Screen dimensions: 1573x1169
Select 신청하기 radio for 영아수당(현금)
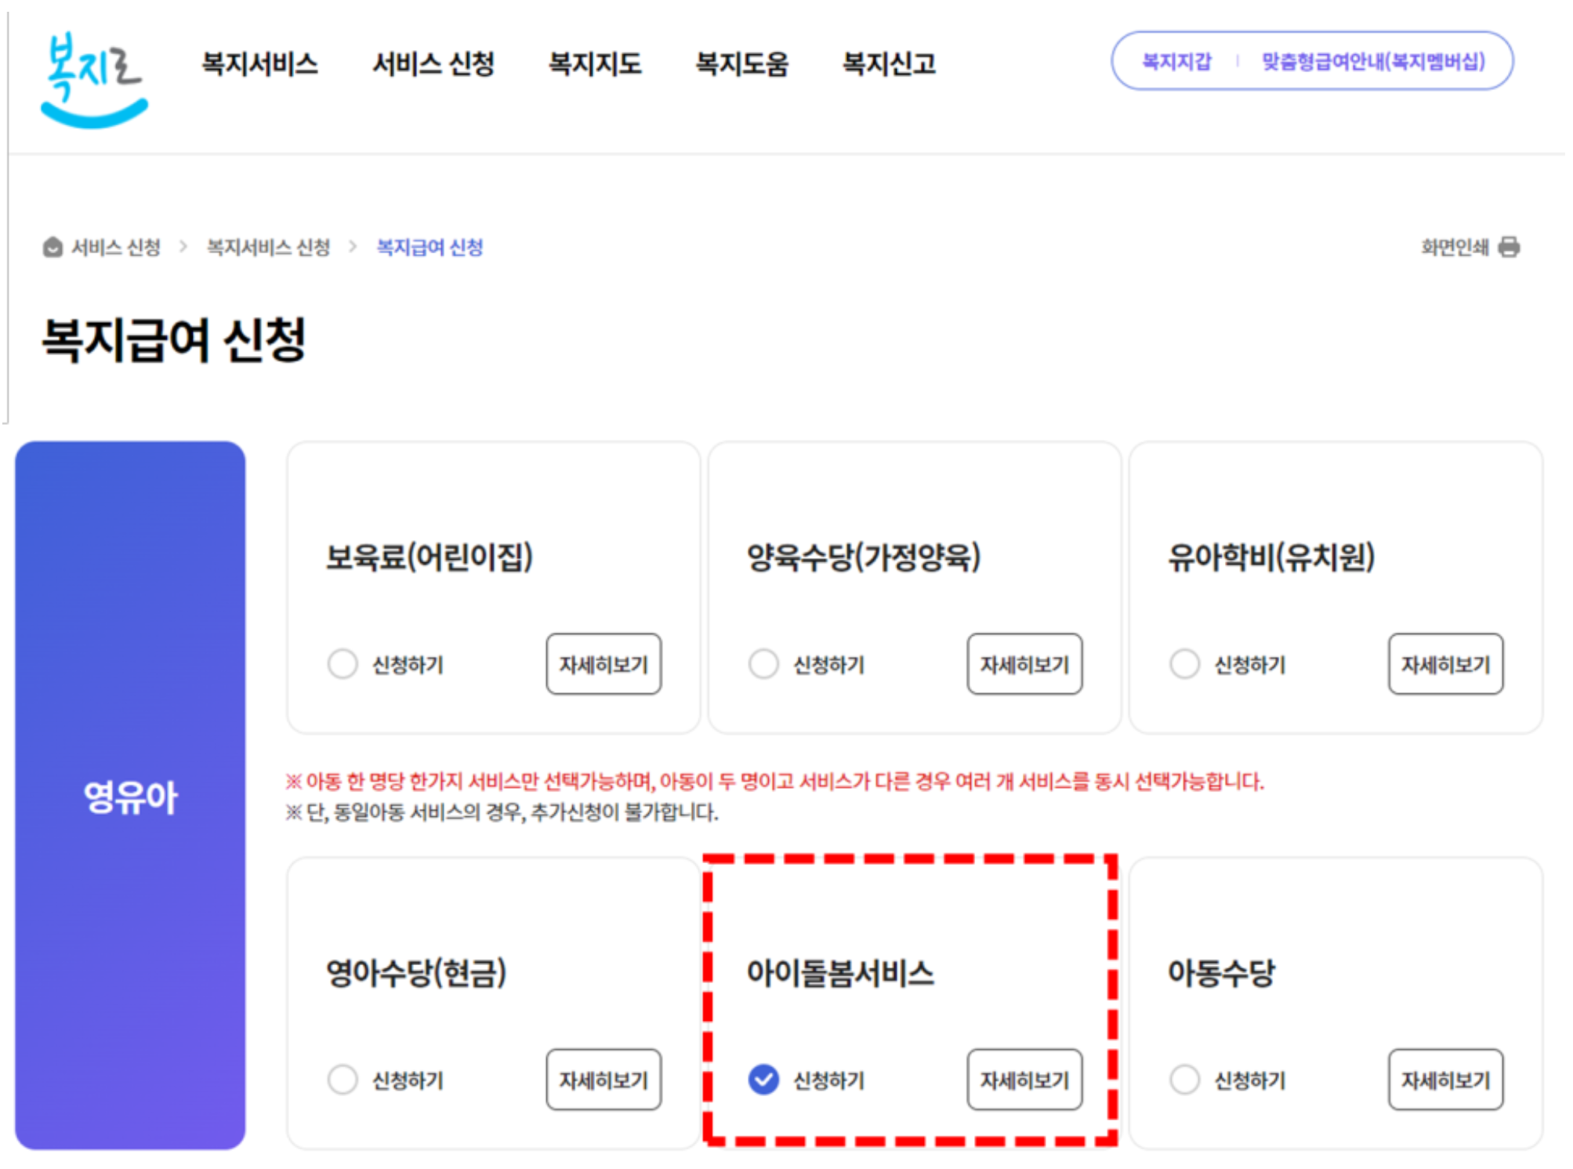(343, 1079)
